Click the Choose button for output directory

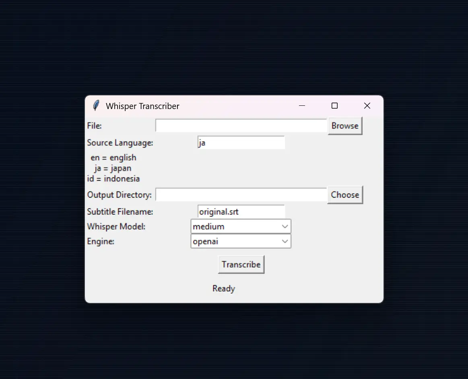coord(344,195)
